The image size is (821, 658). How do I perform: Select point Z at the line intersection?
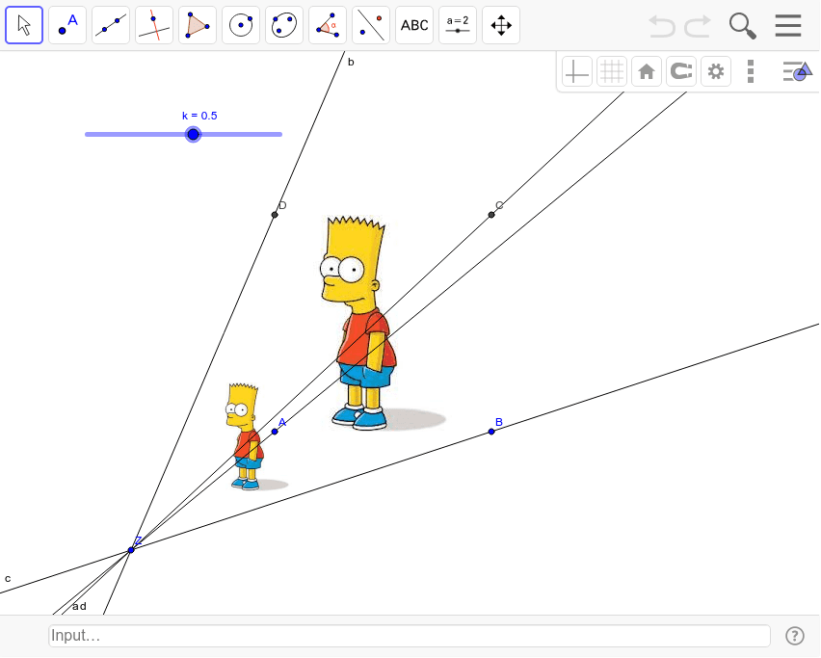click(131, 550)
